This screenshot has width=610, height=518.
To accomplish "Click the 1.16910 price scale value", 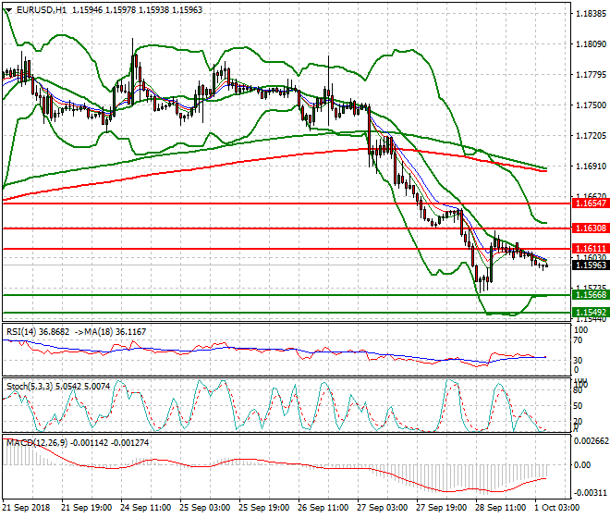I will tap(591, 166).
